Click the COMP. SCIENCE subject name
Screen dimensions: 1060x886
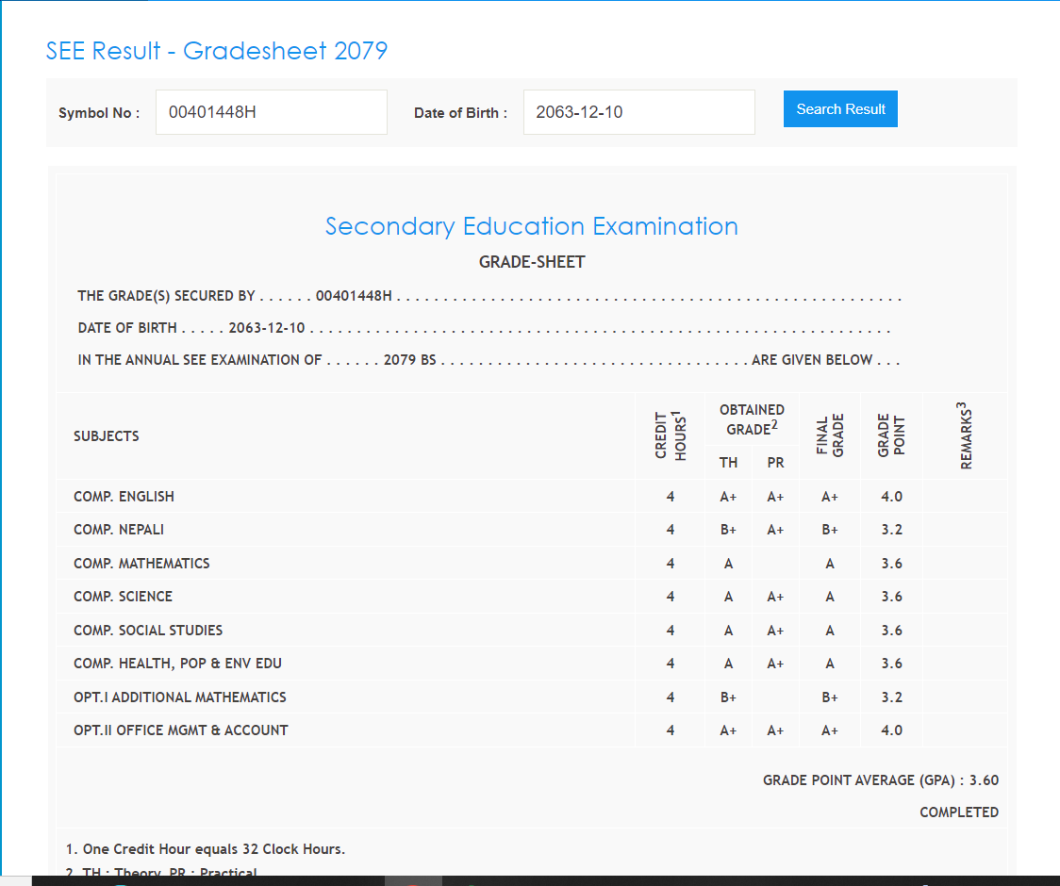click(x=123, y=597)
